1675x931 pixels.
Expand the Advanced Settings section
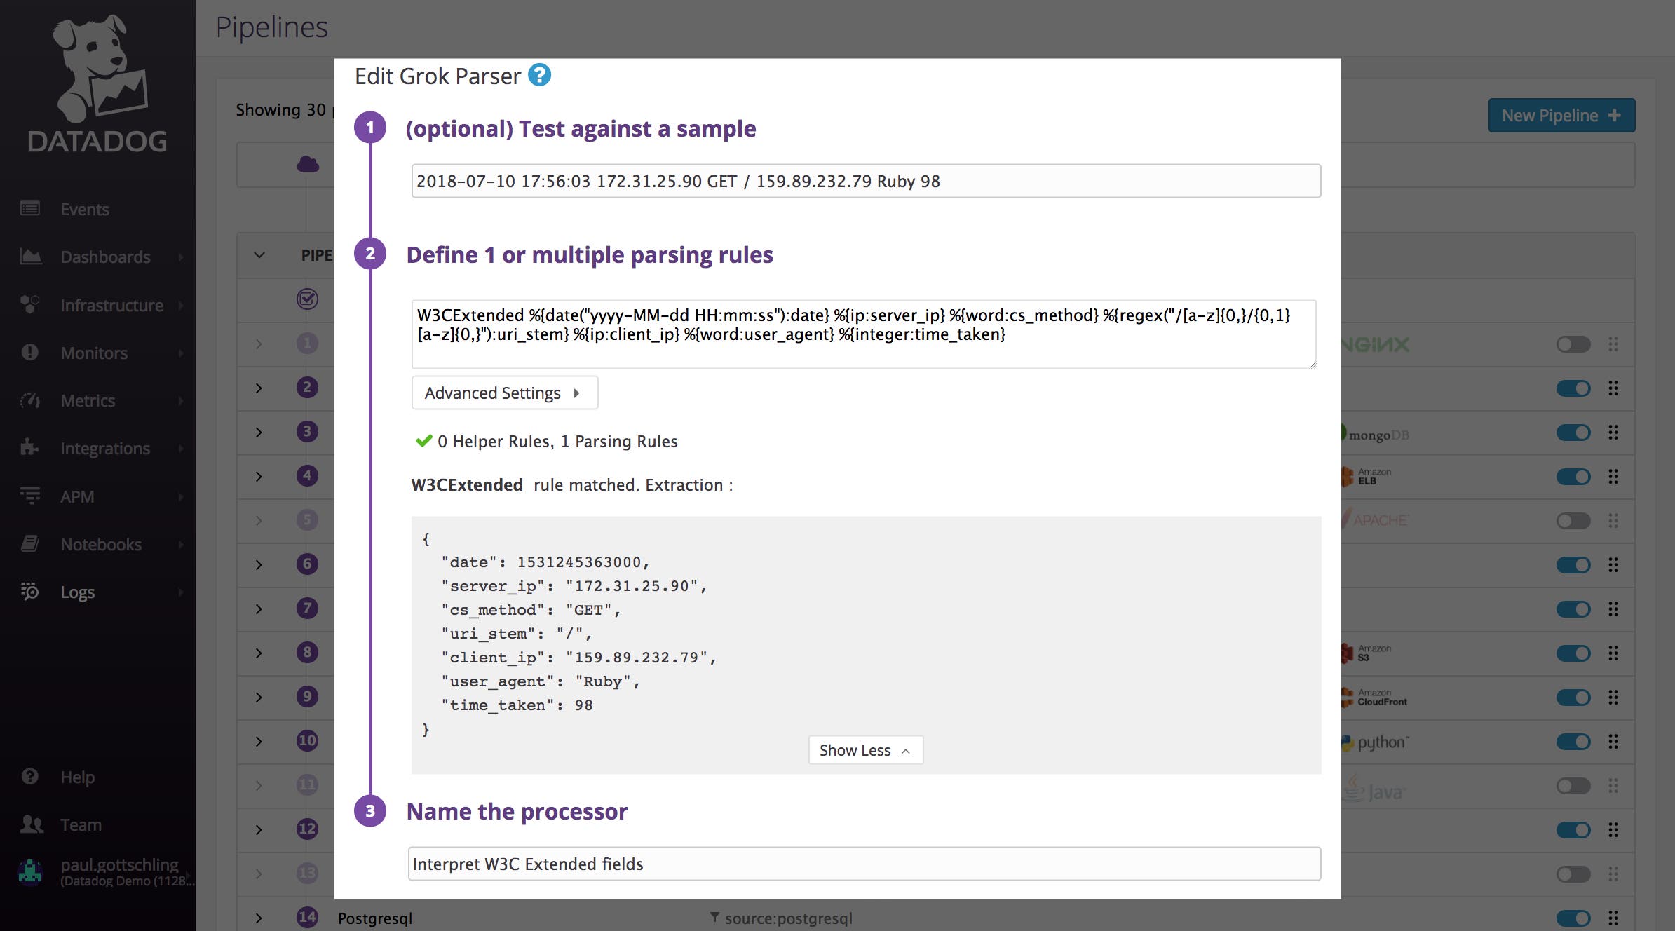point(504,393)
